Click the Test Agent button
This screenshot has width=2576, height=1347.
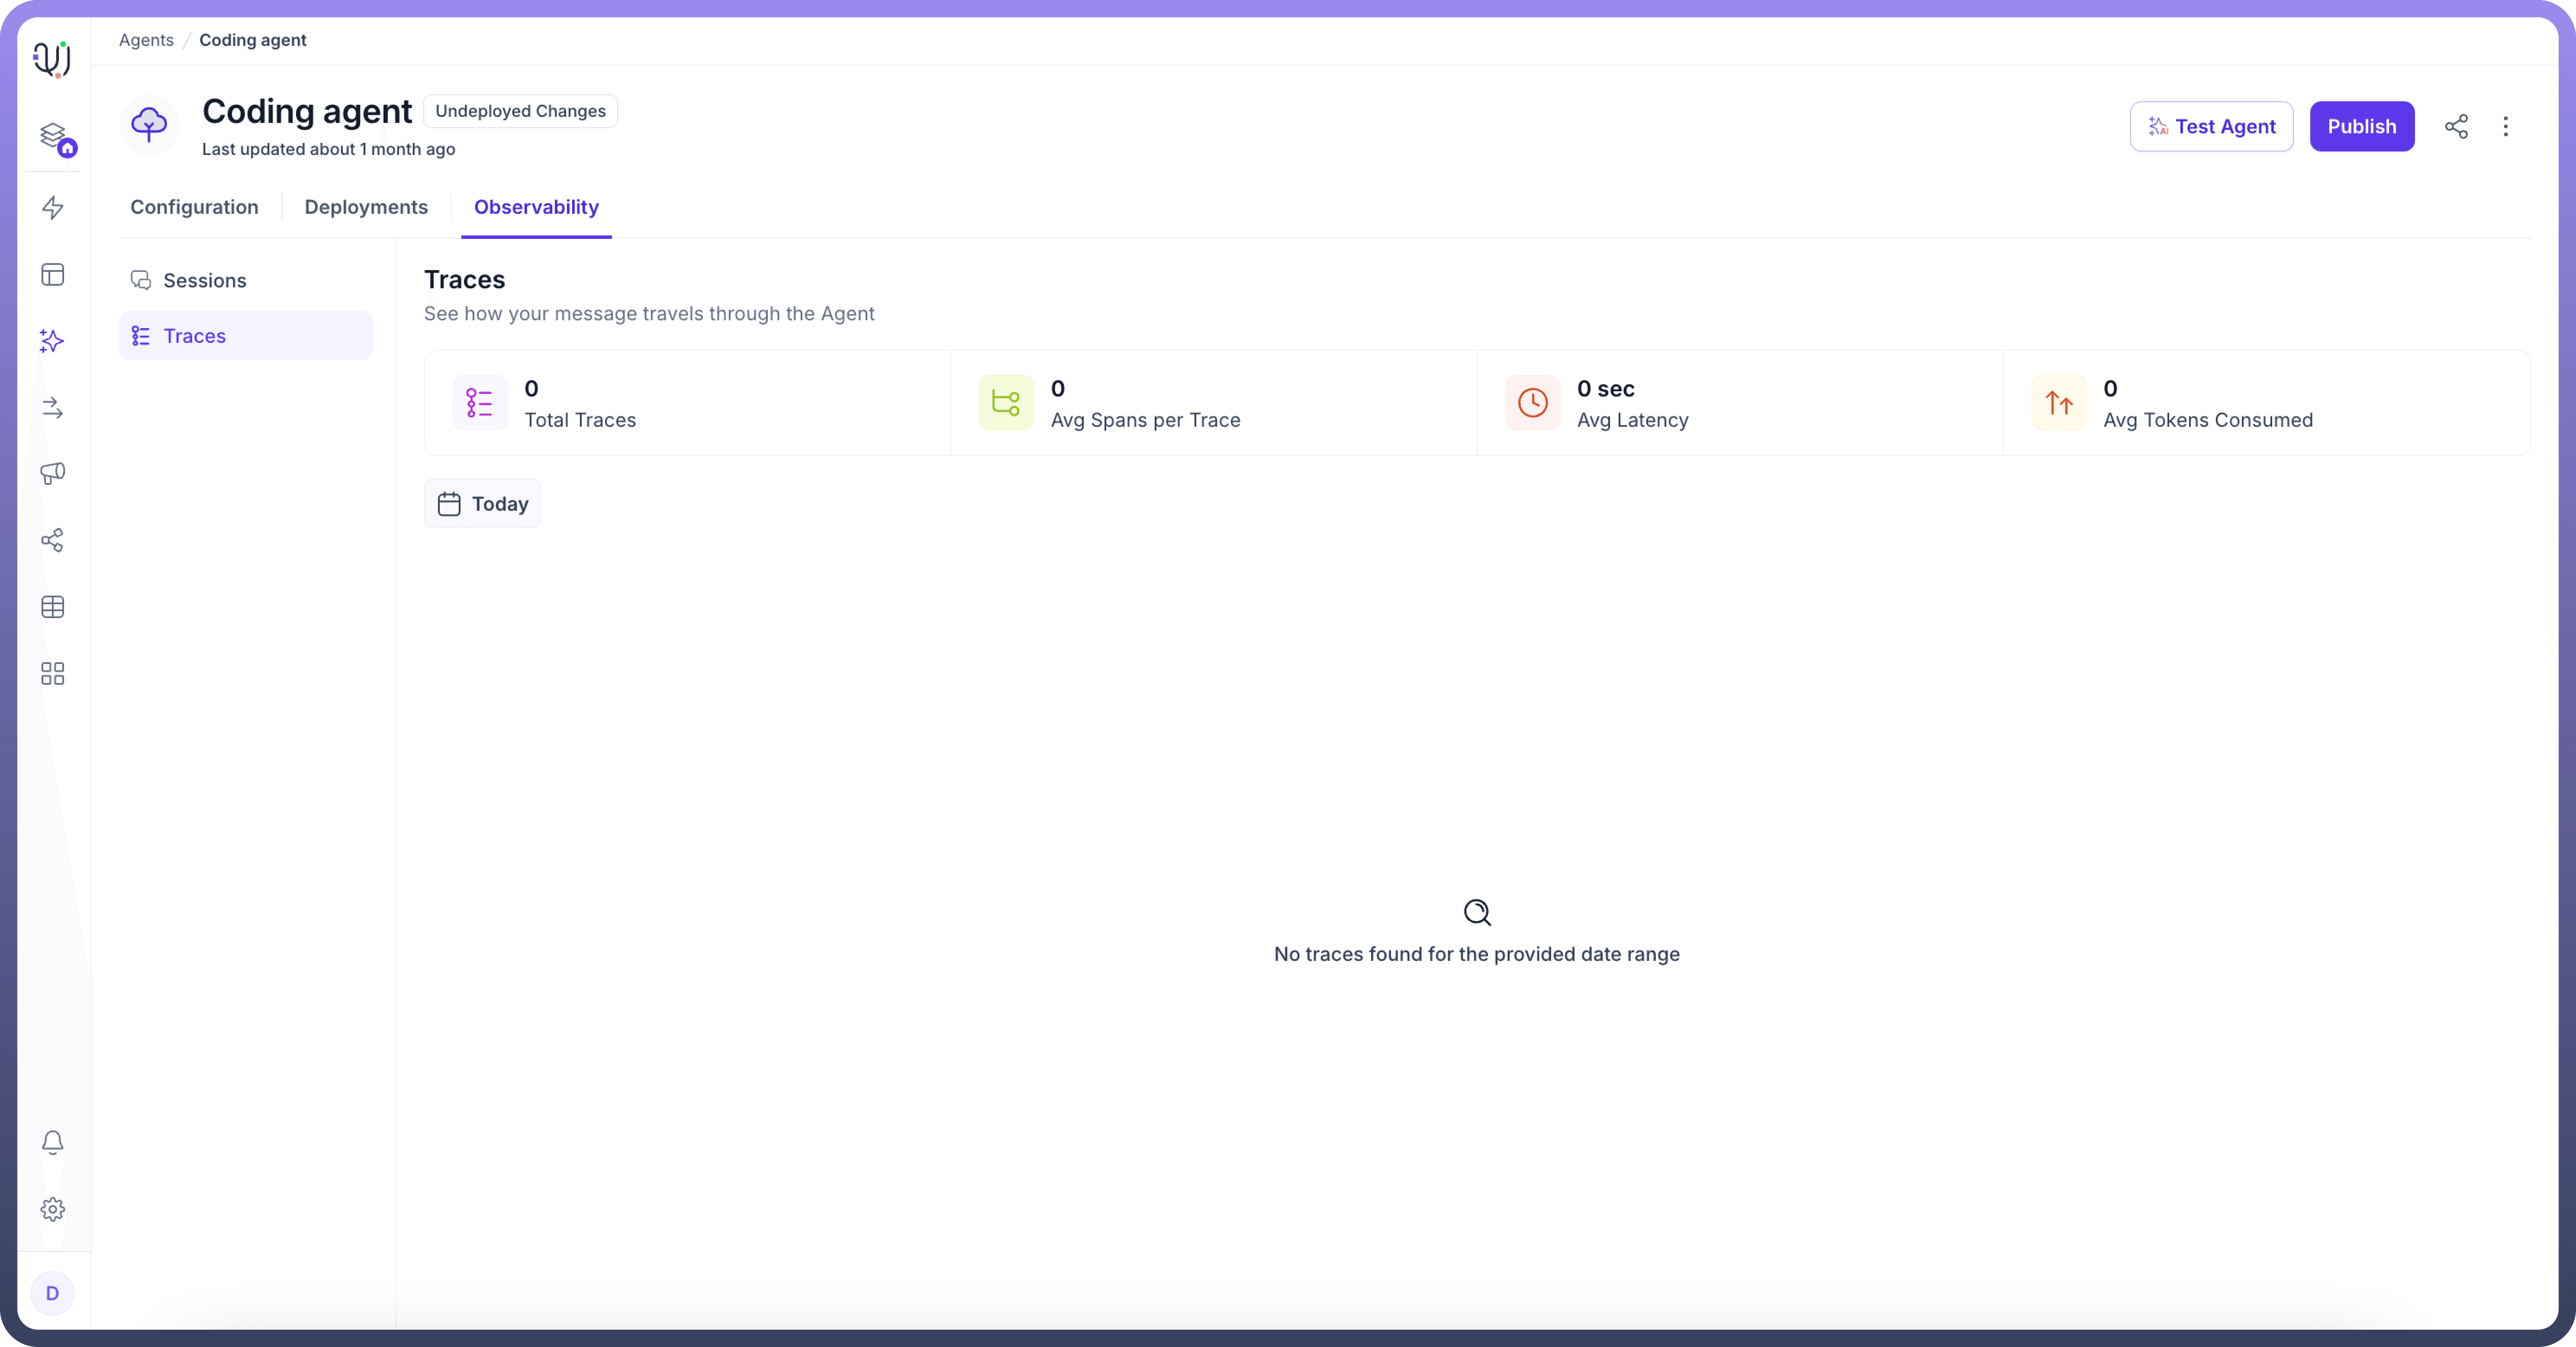(2211, 127)
